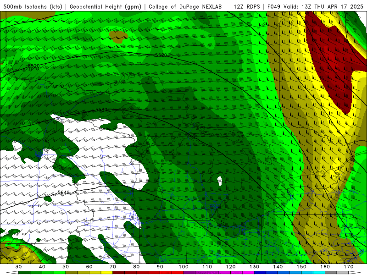The height and width of the screenshot is (275, 367).
Task: Select the '12Z RDPS' model run text
Action: click(247, 6)
